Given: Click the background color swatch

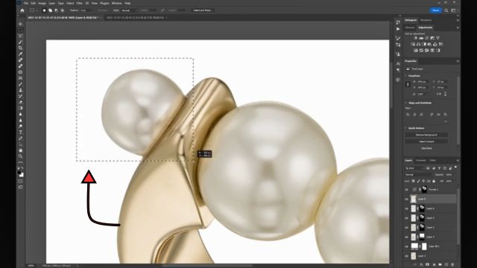Looking at the screenshot, I should [22, 175].
